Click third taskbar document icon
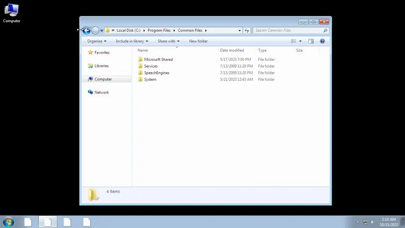 [67, 222]
